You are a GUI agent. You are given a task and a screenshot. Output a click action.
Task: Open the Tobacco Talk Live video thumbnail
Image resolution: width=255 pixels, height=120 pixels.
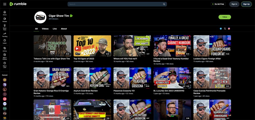[52, 46]
